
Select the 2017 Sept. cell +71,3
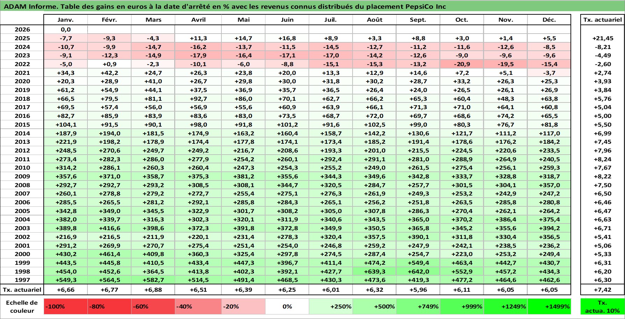[x=418, y=107]
